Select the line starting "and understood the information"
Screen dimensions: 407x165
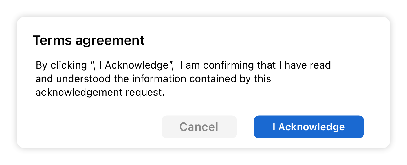point(153,79)
